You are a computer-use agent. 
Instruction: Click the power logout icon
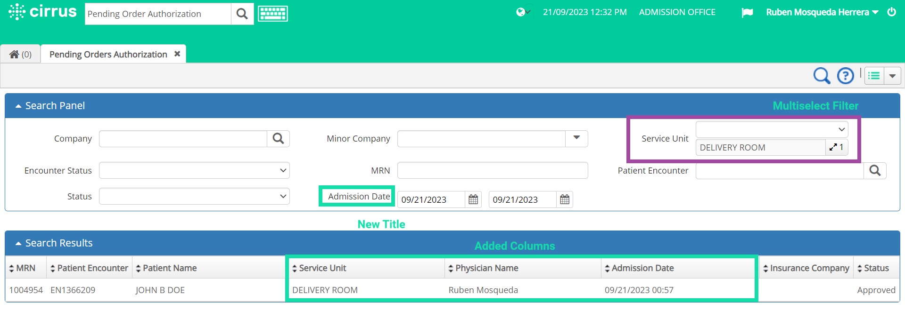(891, 12)
